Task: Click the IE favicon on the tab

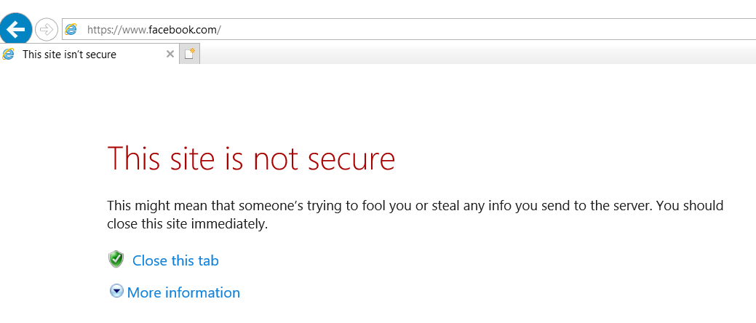Action: (x=9, y=54)
